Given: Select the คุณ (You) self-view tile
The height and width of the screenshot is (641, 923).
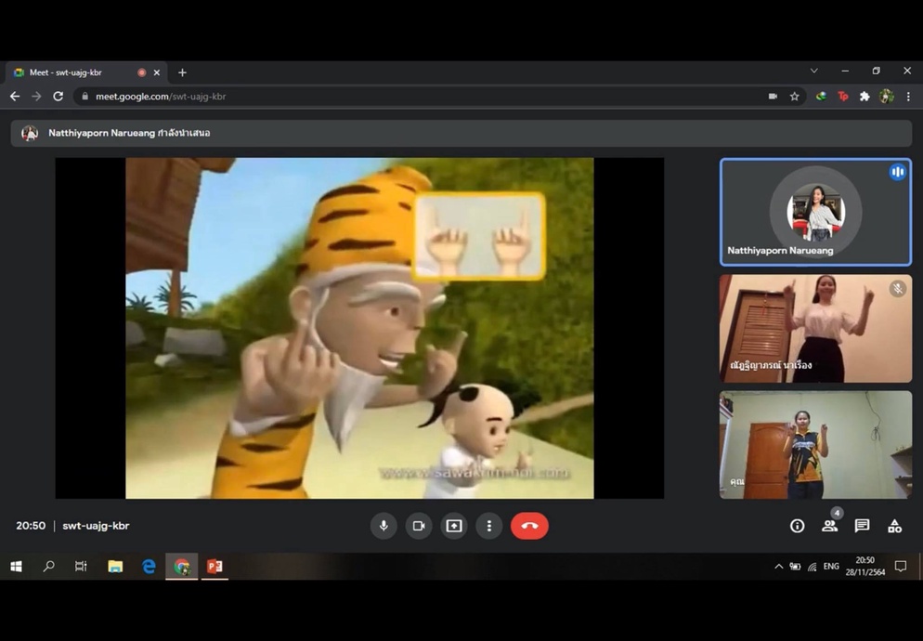Looking at the screenshot, I should [x=815, y=445].
